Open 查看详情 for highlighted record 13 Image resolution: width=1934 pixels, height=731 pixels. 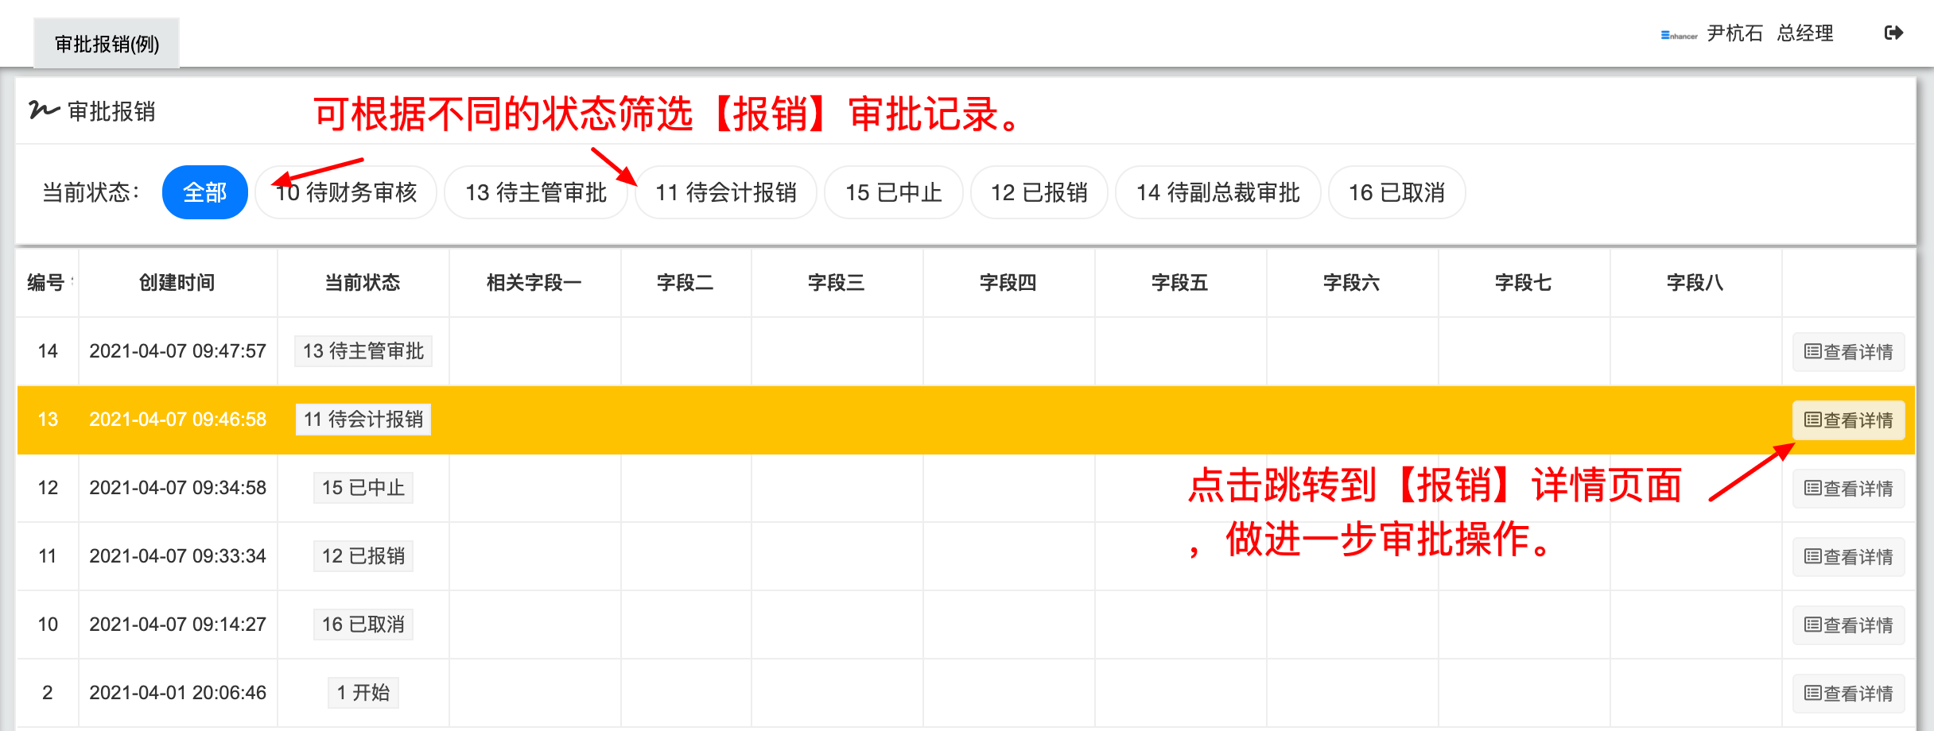1849,420
